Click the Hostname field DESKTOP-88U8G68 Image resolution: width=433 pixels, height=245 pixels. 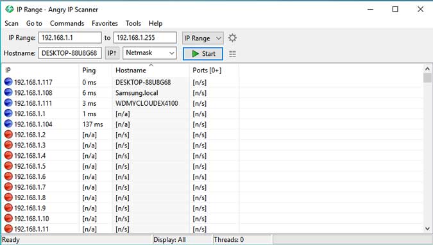point(70,53)
